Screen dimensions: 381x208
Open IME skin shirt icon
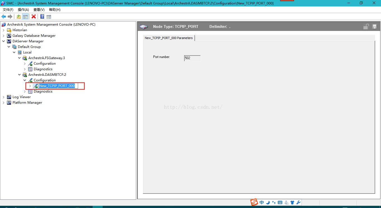coord(292,203)
